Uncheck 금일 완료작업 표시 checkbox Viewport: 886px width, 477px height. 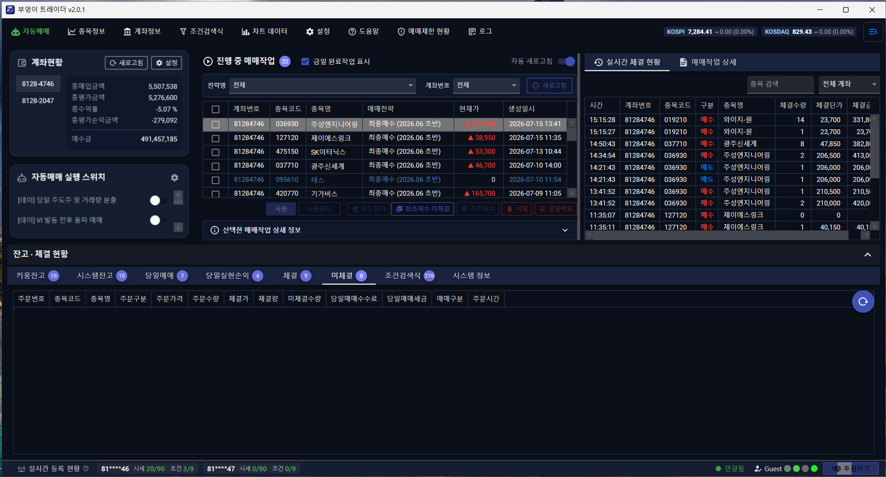tap(305, 62)
